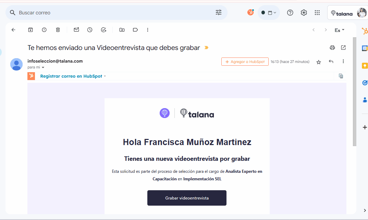
Task: Move email to folder
Action: click(122, 30)
